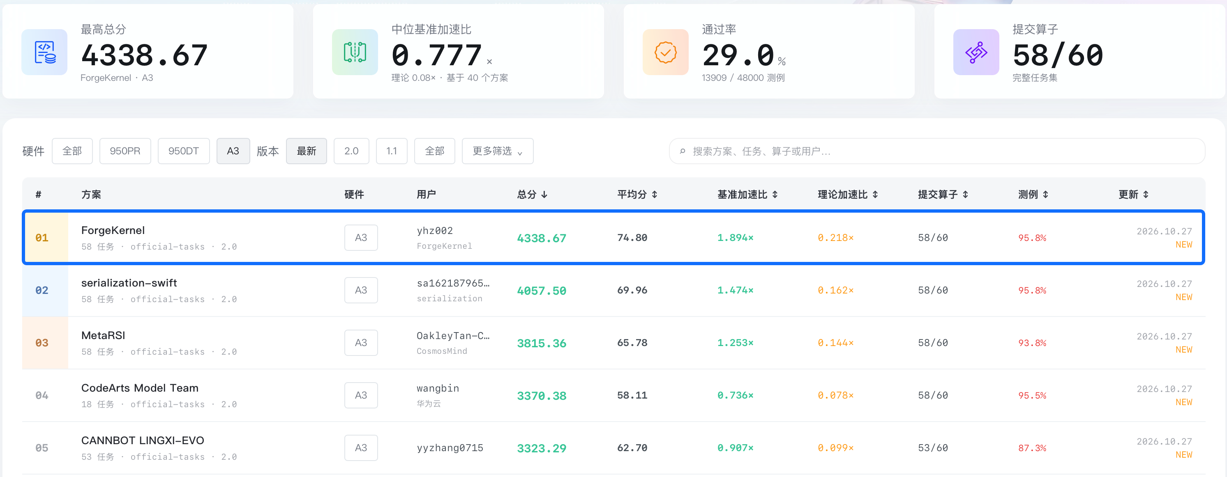
Task: Click the A3 badge in ForgeKernel row
Action: click(361, 238)
